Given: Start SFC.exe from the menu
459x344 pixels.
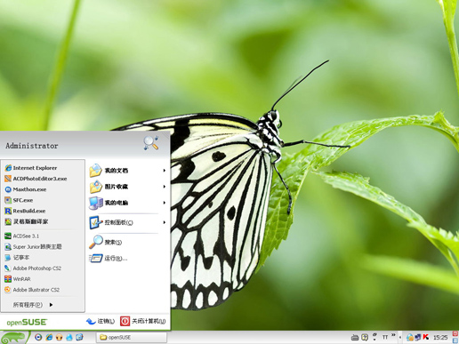Looking at the screenshot, I should 19,200.
